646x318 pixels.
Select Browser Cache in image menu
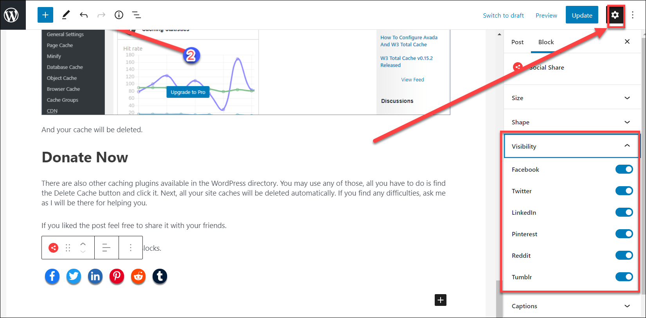[63, 89]
